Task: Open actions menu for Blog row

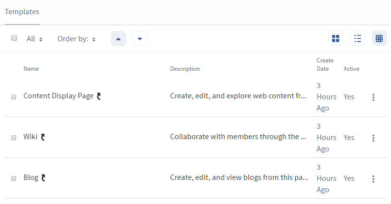Action: 373,179
